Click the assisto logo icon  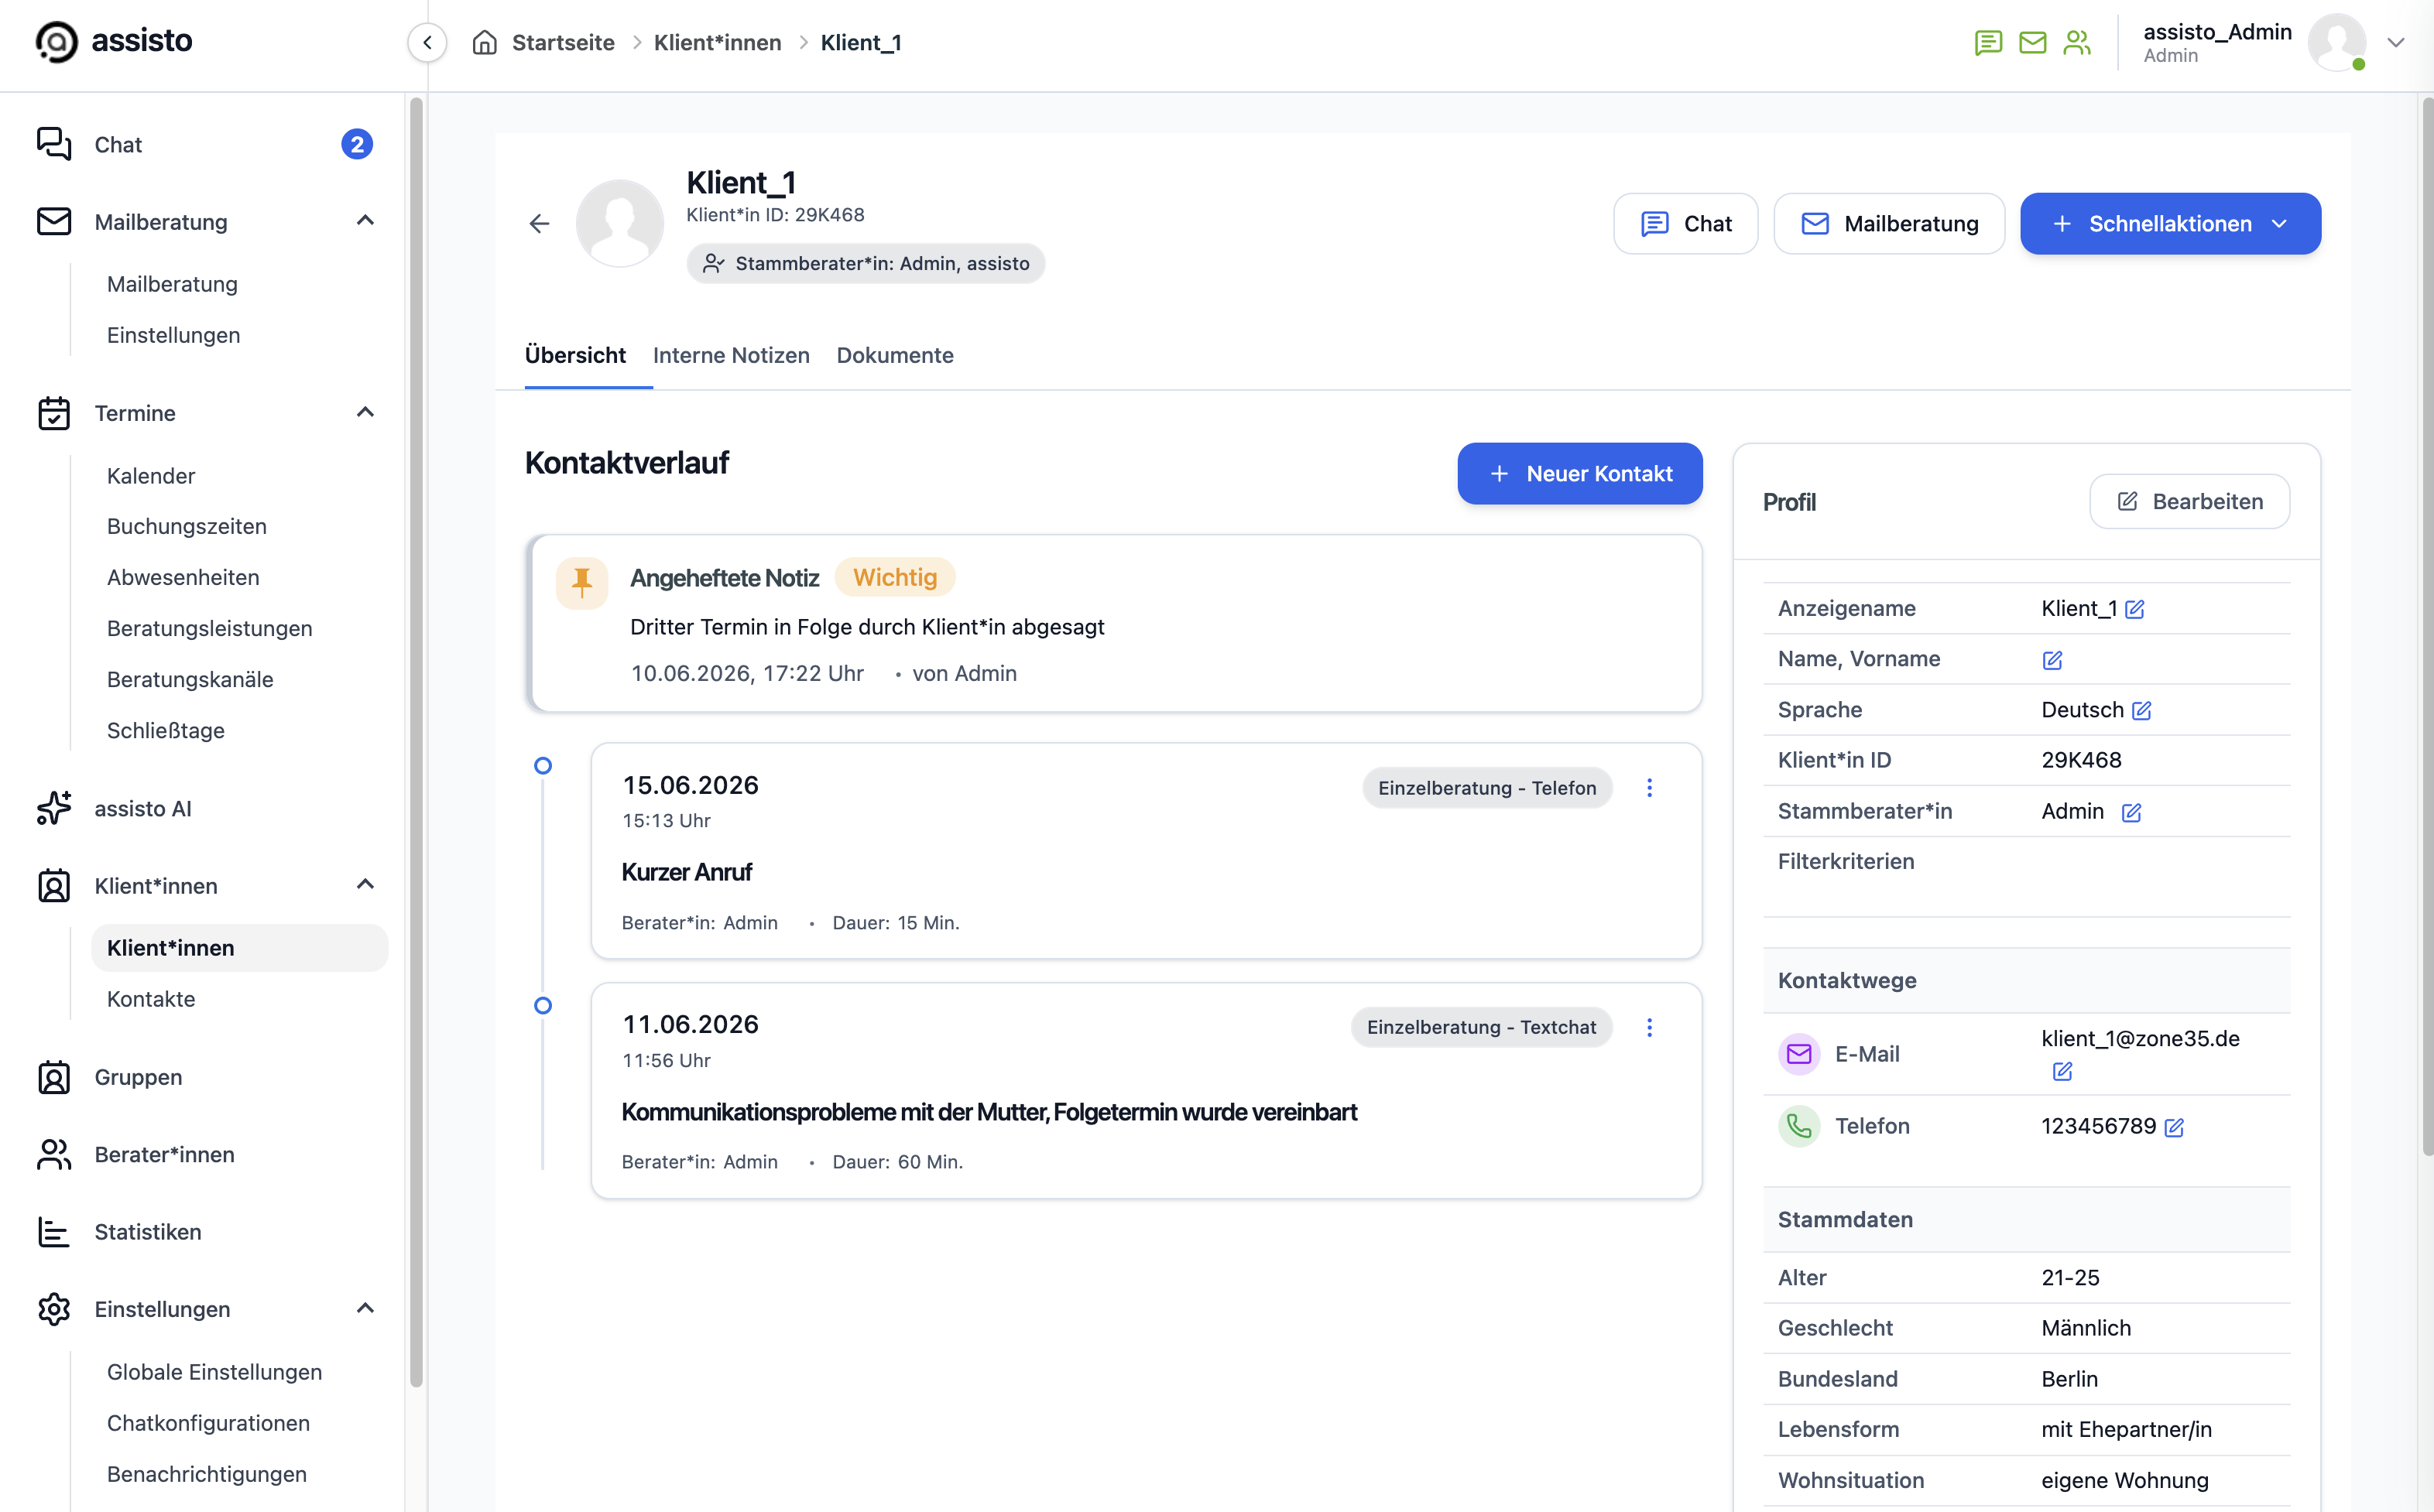(56, 42)
